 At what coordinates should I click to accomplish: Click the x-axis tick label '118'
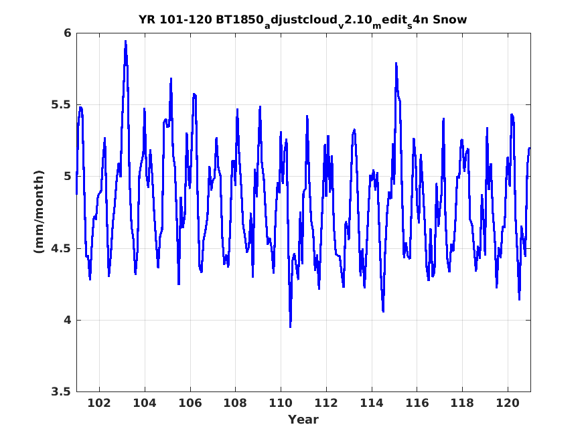click(x=462, y=403)
